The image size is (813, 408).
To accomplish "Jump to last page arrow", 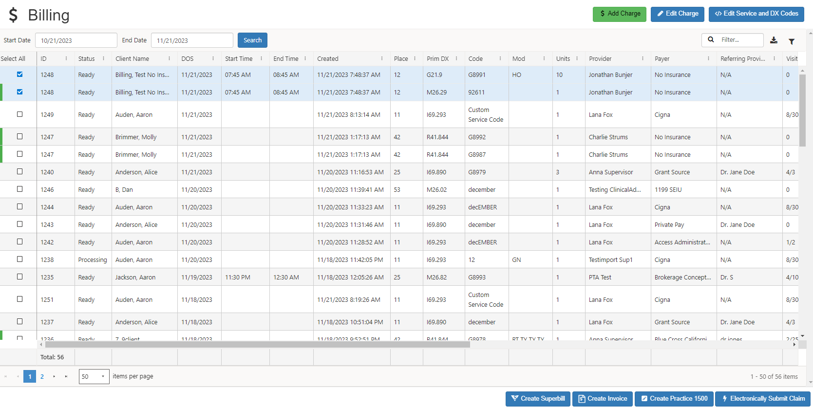I will tap(66, 376).
